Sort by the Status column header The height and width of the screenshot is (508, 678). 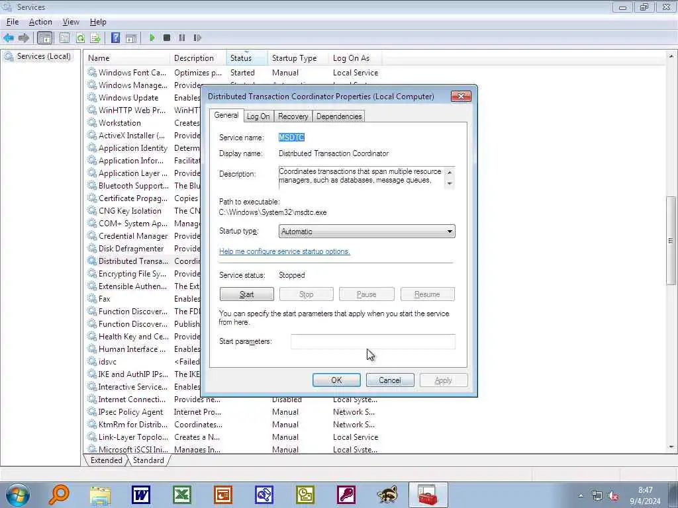247,58
